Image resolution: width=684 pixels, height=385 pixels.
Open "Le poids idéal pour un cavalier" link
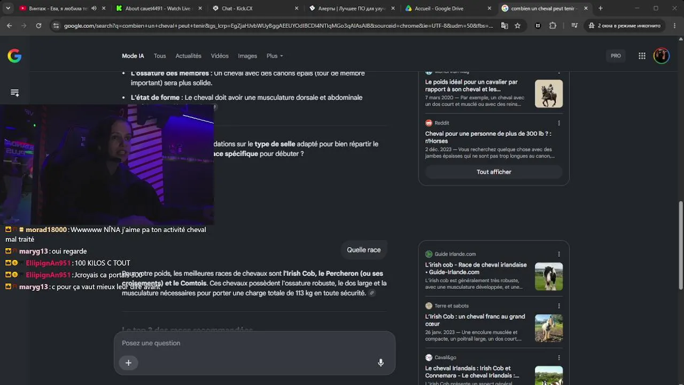[x=471, y=86]
